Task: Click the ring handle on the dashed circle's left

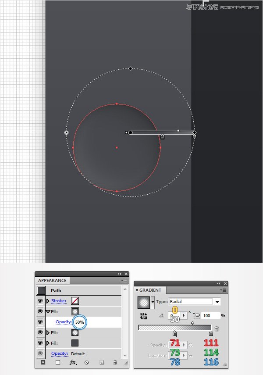Action: [x=67, y=132]
